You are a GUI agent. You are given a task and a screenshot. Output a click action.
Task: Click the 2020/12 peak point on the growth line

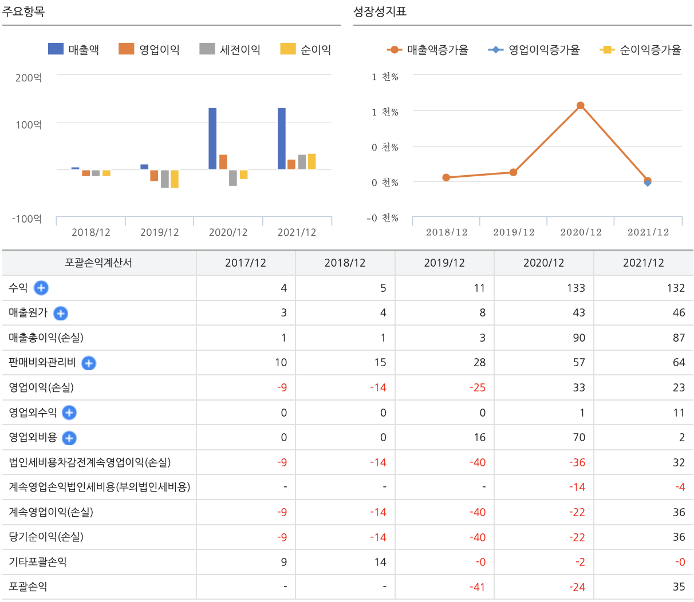(580, 105)
